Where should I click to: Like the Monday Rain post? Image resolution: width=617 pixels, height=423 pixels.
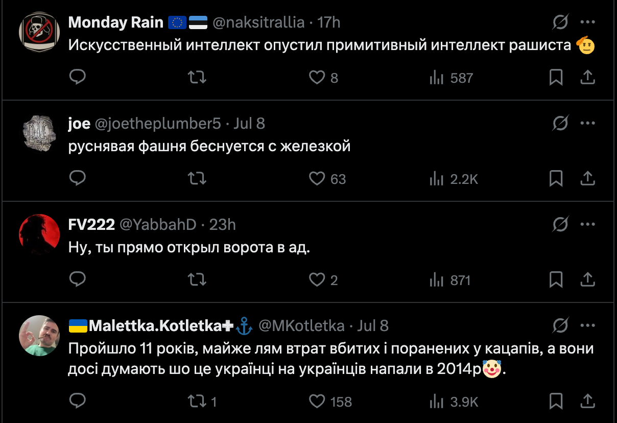[x=317, y=78]
